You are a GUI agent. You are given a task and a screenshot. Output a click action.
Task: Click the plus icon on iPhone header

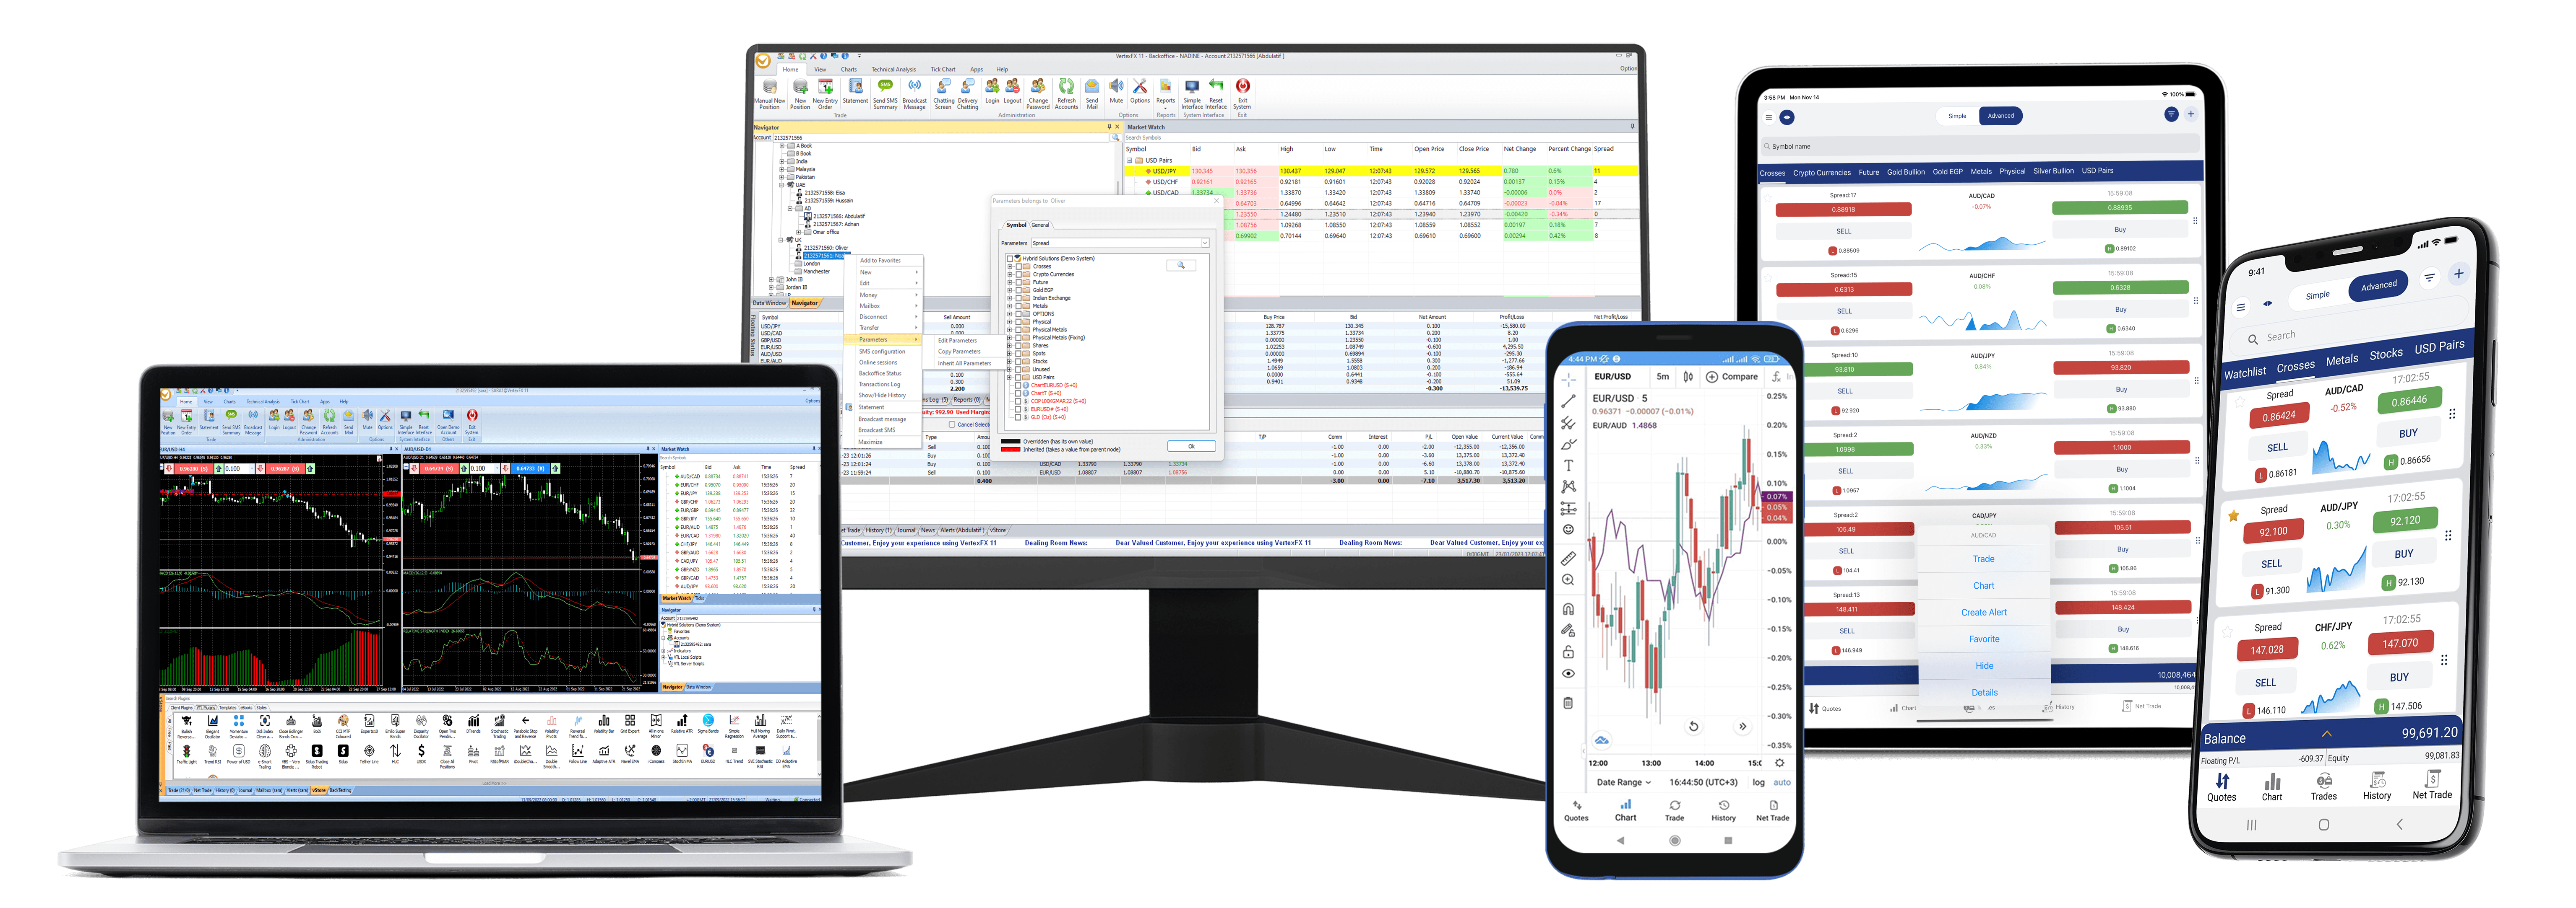[x=2458, y=274]
